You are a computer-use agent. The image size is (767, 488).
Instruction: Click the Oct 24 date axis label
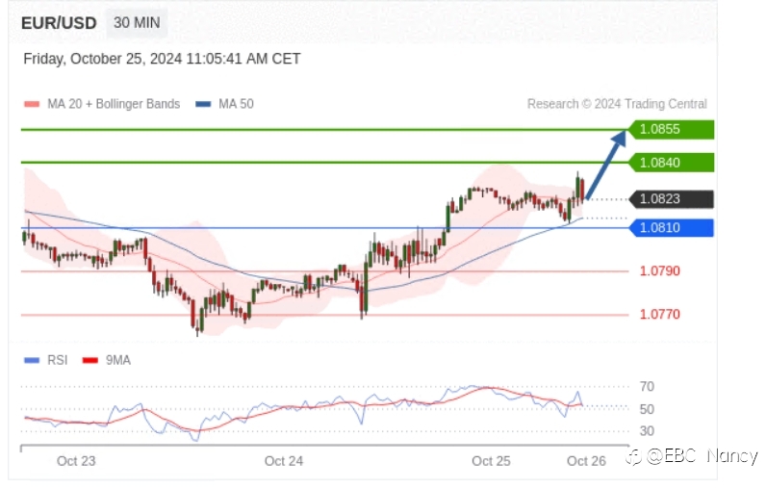(x=284, y=462)
